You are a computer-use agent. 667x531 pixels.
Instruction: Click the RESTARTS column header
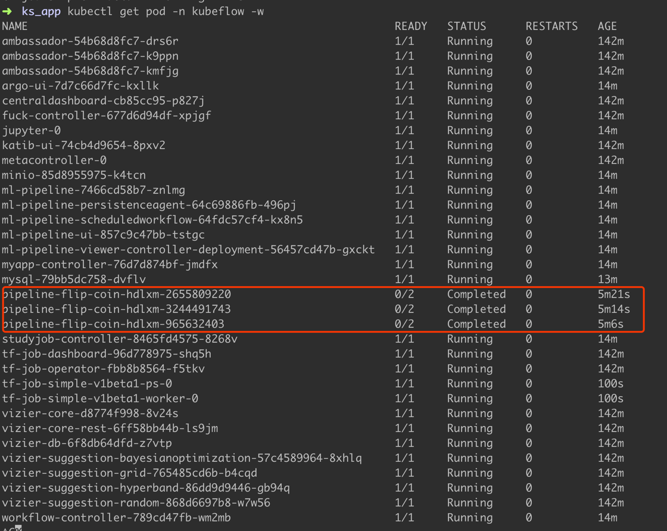pos(551,26)
